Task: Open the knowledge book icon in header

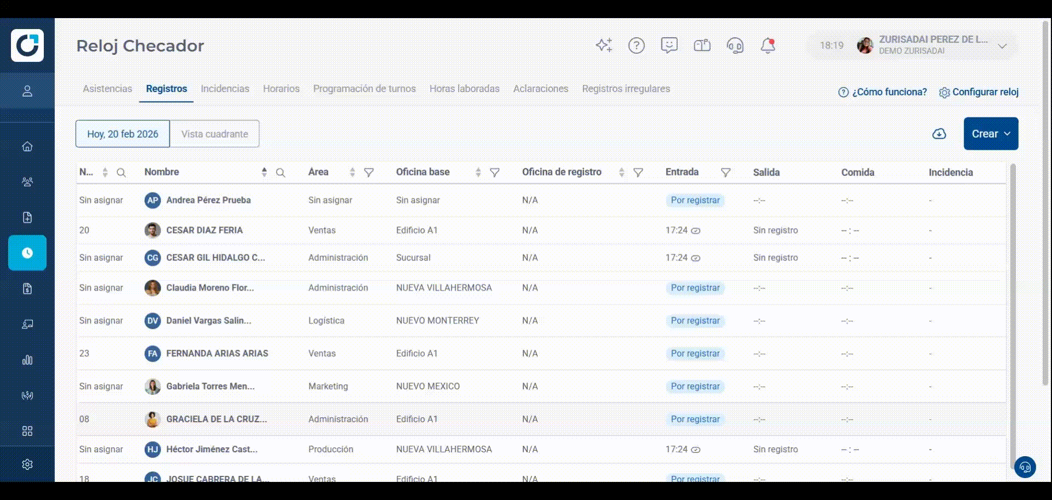Action: (x=702, y=46)
